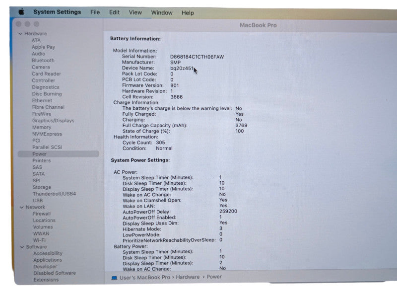
Task: Select Controller in the sidebar
Action: (x=44, y=80)
